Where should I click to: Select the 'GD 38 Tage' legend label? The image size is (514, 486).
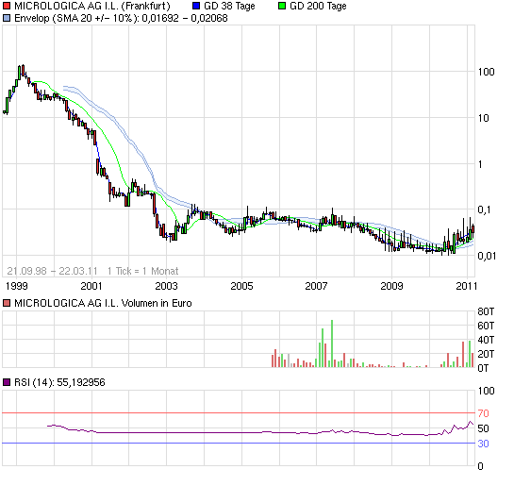coord(229,6)
